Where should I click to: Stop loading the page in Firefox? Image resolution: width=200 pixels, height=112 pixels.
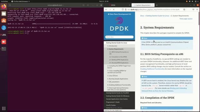pyautogui.click(x=114, y=10)
